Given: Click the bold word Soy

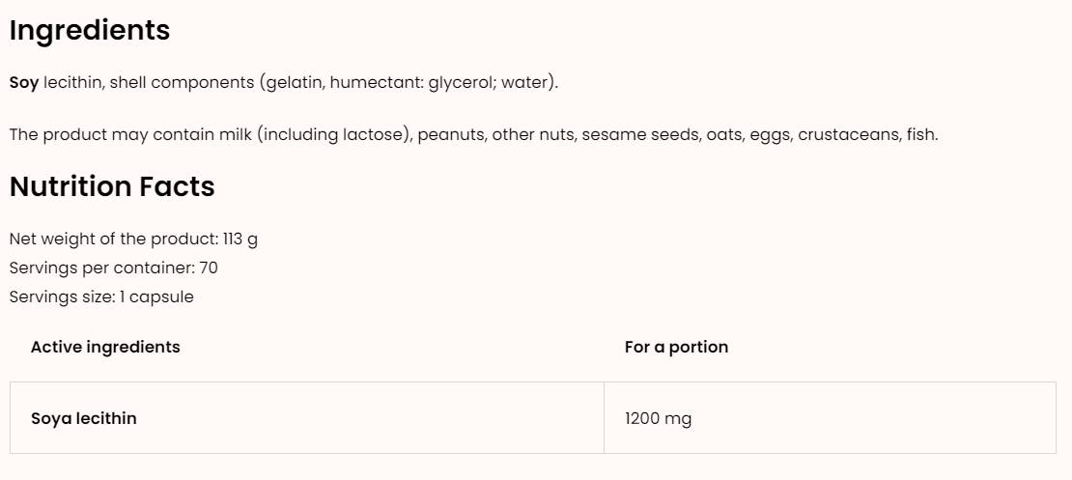Looking at the screenshot, I should [24, 83].
